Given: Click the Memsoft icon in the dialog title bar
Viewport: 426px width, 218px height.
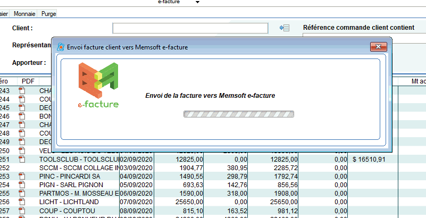Looking at the screenshot, I should (60, 47).
